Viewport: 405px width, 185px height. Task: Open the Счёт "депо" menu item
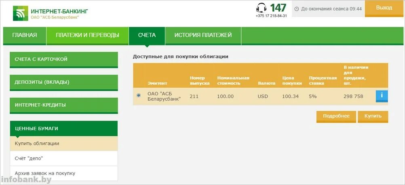64,158
